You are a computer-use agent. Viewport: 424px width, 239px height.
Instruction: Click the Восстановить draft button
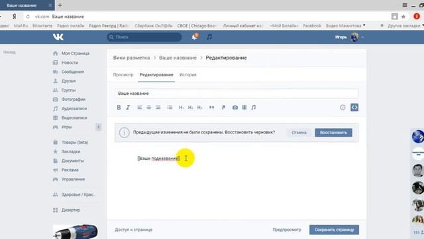click(x=333, y=133)
